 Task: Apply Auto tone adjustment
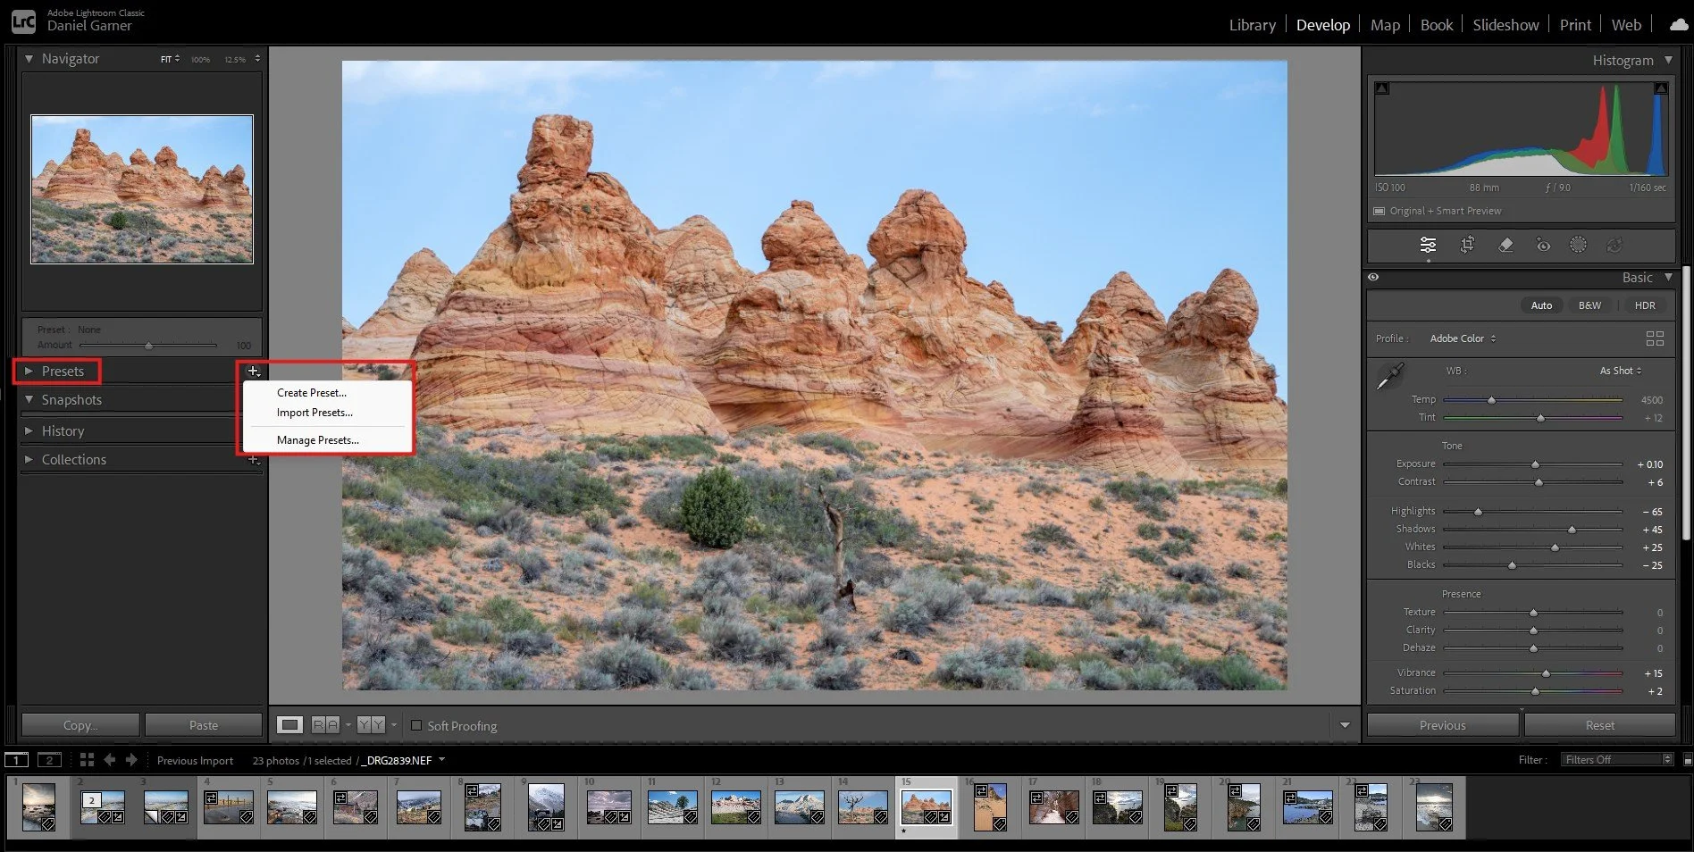coord(1541,305)
